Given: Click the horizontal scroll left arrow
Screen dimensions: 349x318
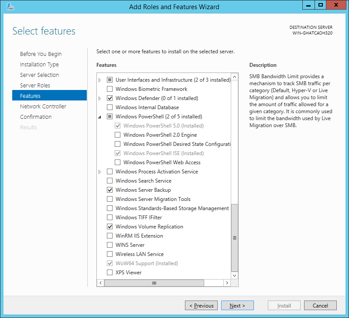Looking at the screenshot, I should [101, 283].
